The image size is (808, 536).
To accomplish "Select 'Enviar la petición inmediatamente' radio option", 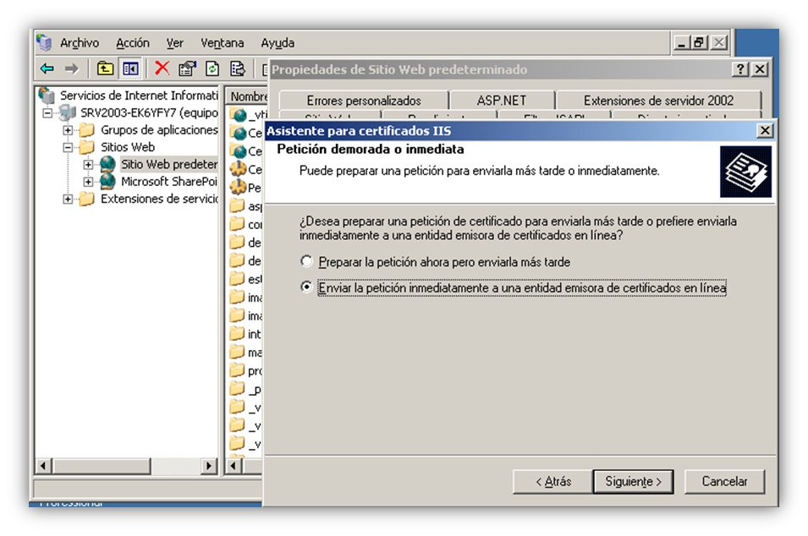I will point(306,287).
